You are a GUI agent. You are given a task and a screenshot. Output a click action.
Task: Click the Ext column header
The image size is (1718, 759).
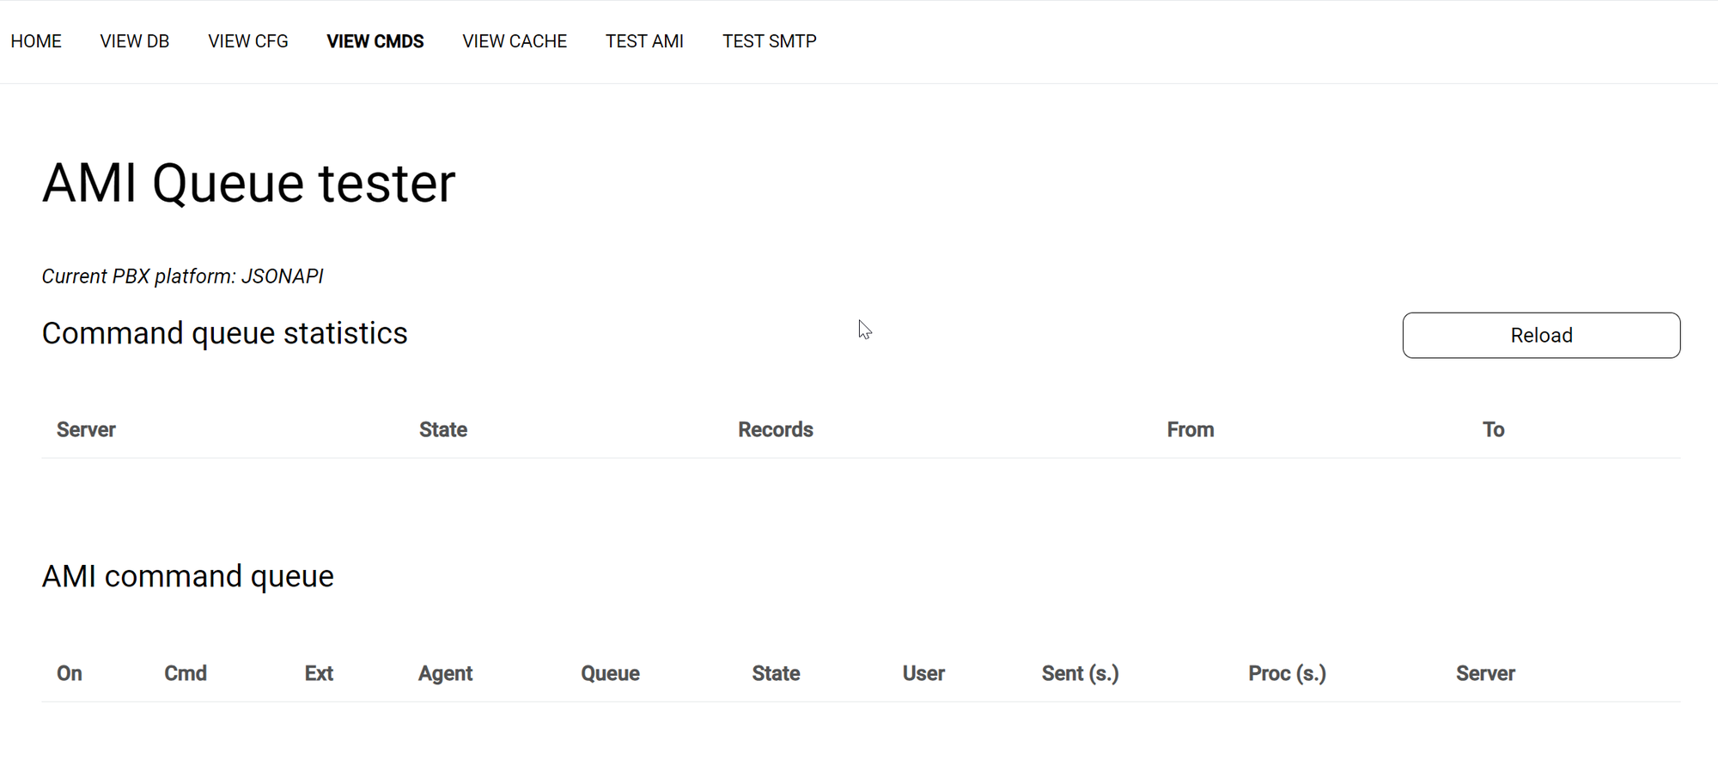click(x=319, y=673)
